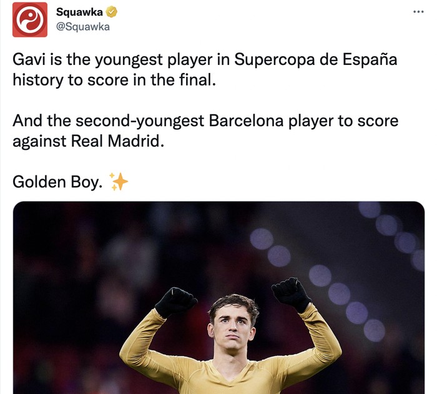Click the raised gloved fist on the right

click(290, 293)
